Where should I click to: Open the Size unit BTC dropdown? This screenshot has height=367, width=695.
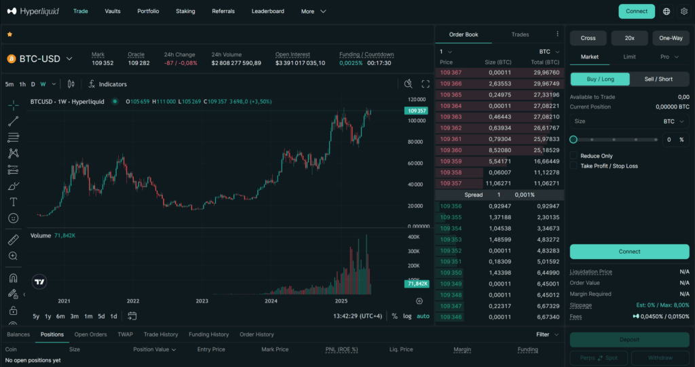click(673, 121)
